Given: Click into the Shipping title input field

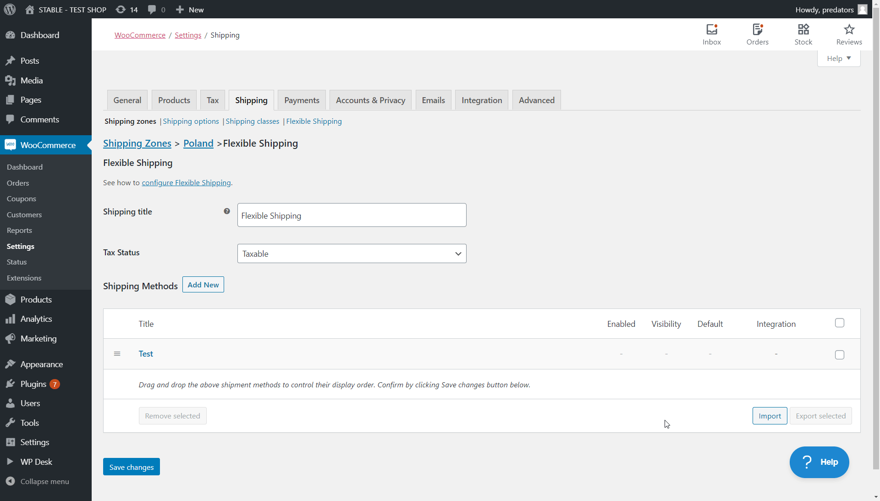Looking at the screenshot, I should (352, 215).
